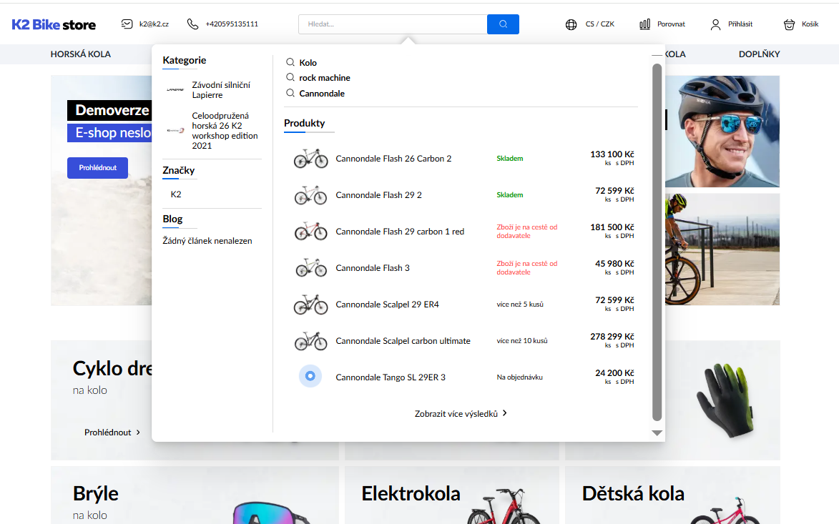
Task: Open Cannondale Flash 3 product
Action: click(373, 268)
